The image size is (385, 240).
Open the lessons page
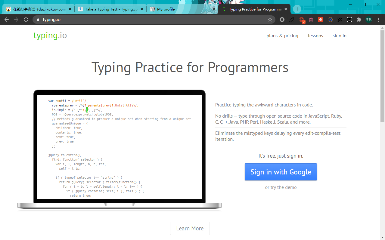pos(315,36)
